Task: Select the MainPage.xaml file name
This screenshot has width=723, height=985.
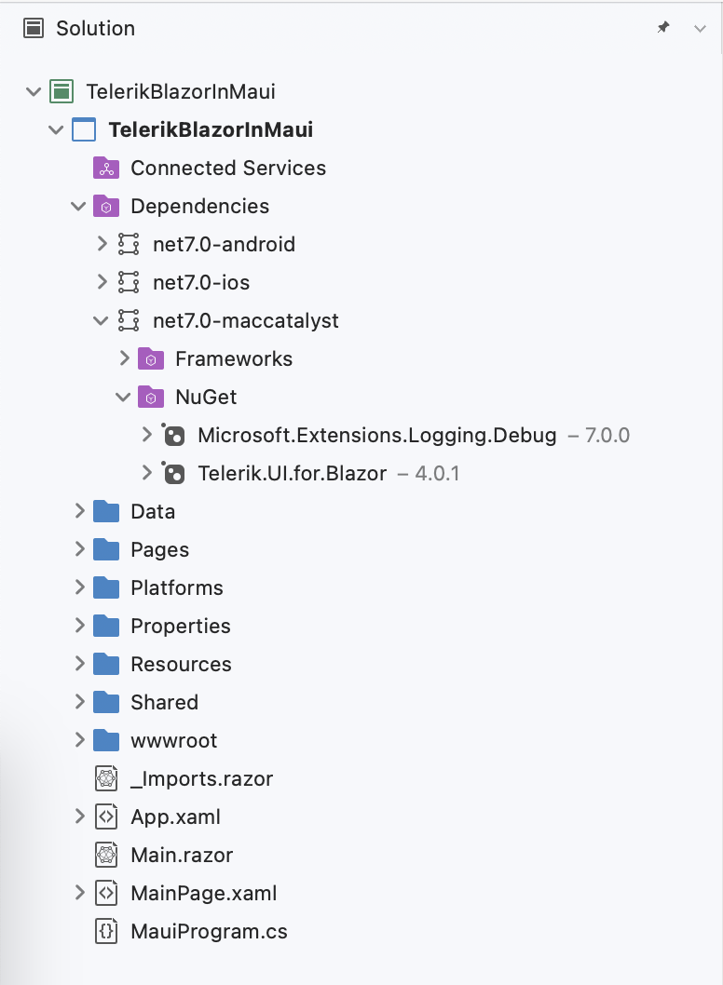Action: click(x=204, y=893)
